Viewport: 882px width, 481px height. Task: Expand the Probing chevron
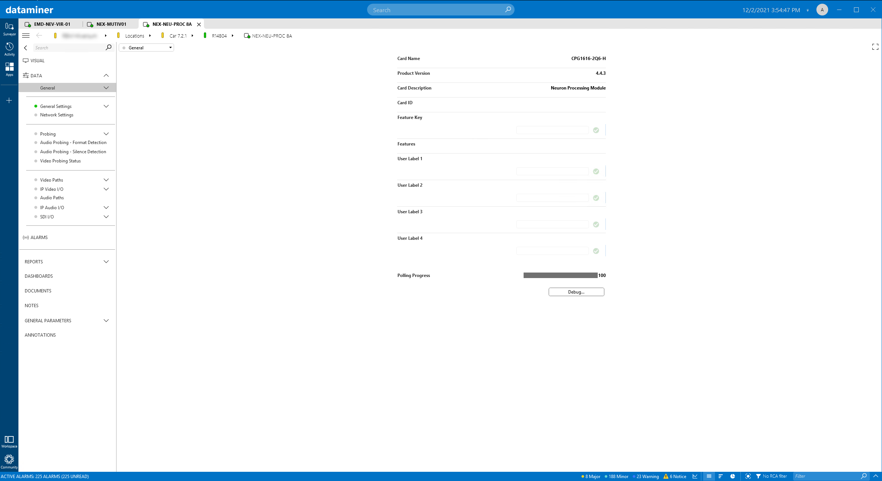coord(106,134)
